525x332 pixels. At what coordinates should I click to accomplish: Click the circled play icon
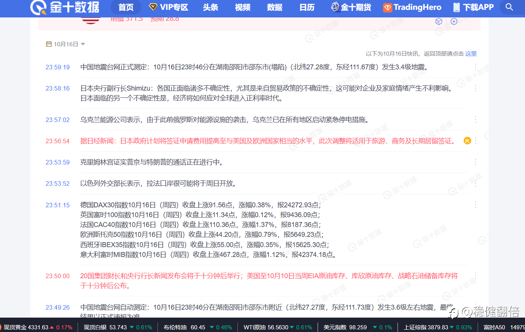pos(454,22)
